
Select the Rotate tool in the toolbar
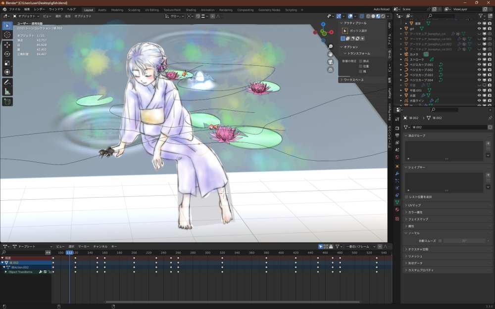[7, 54]
